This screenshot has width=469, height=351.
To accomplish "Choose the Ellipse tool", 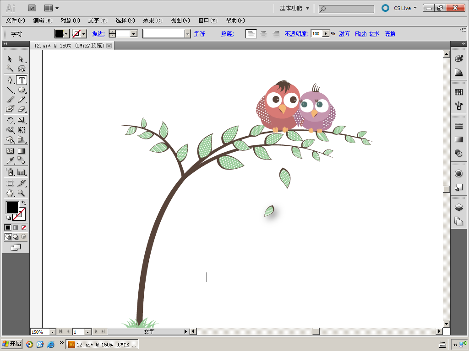I will point(21,90).
